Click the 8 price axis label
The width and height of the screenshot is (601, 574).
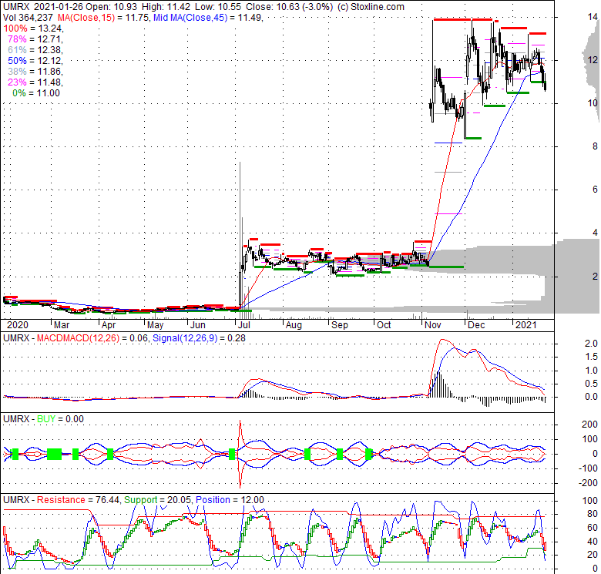pyautogui.click(x=595, y=146)
